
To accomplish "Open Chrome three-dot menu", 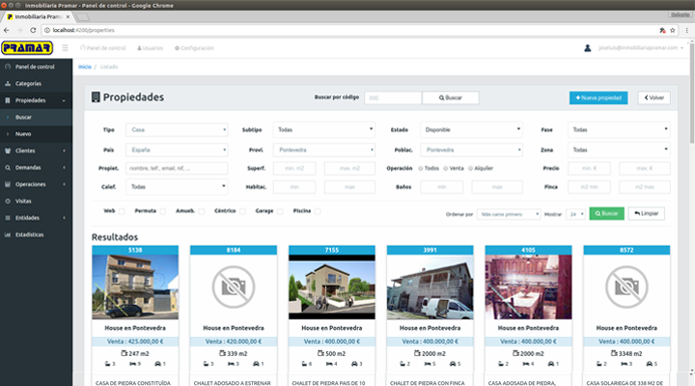I will (686, 30).
